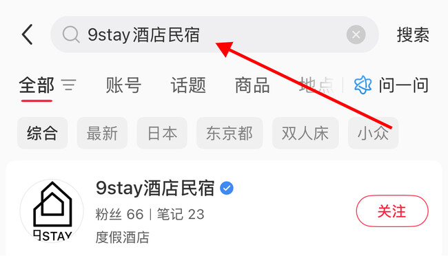
Task: Open the 9stay酒店民宿 account name link
Action: click(x=155, y=189)
